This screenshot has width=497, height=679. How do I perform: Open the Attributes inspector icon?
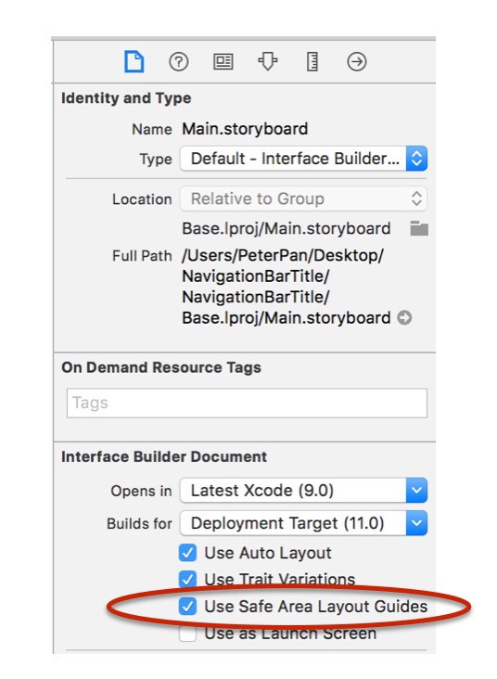(268, 61)
